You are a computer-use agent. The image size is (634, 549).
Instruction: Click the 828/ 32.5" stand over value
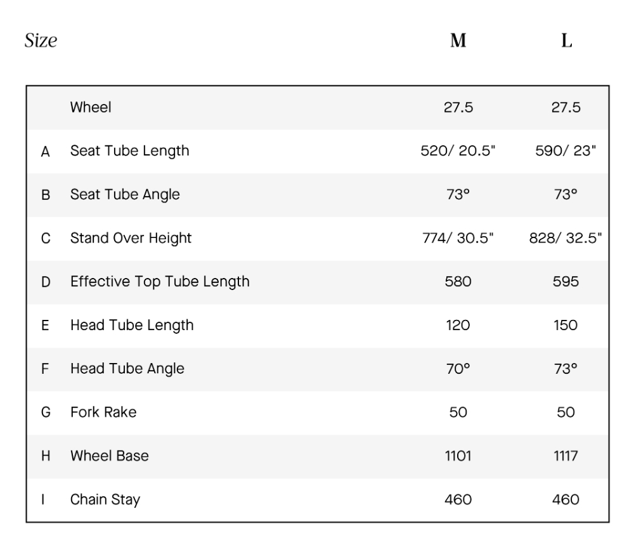tap(566, 238)
